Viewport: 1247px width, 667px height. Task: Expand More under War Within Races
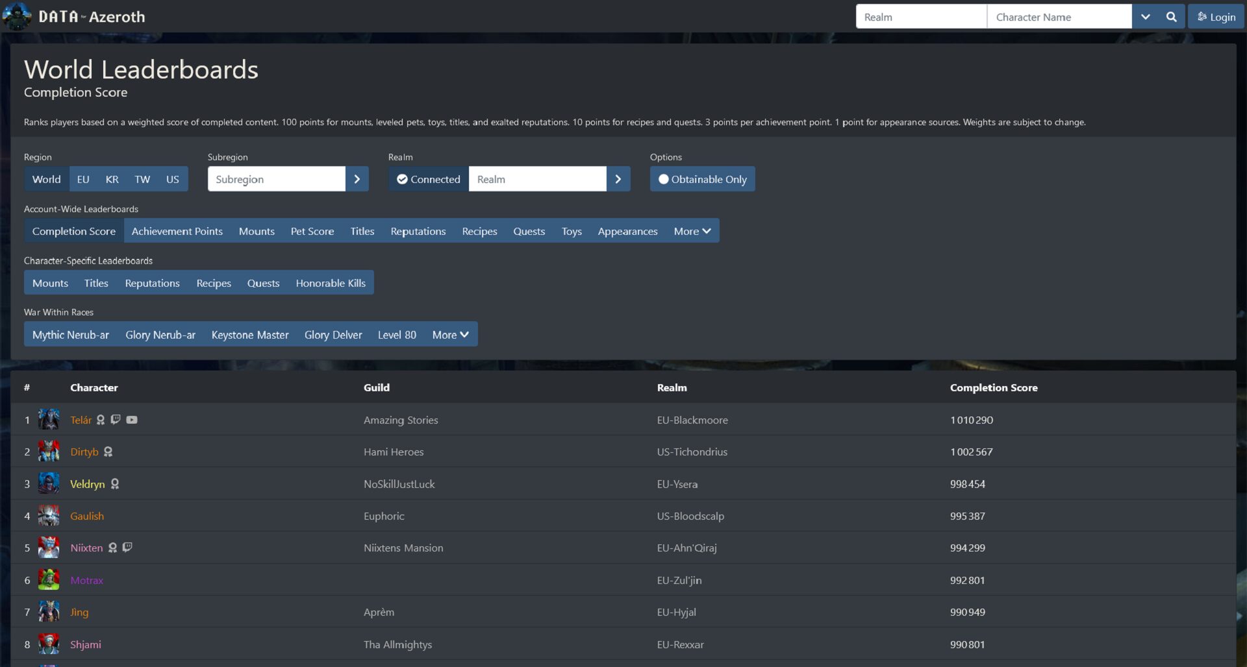tap(450, 335)
